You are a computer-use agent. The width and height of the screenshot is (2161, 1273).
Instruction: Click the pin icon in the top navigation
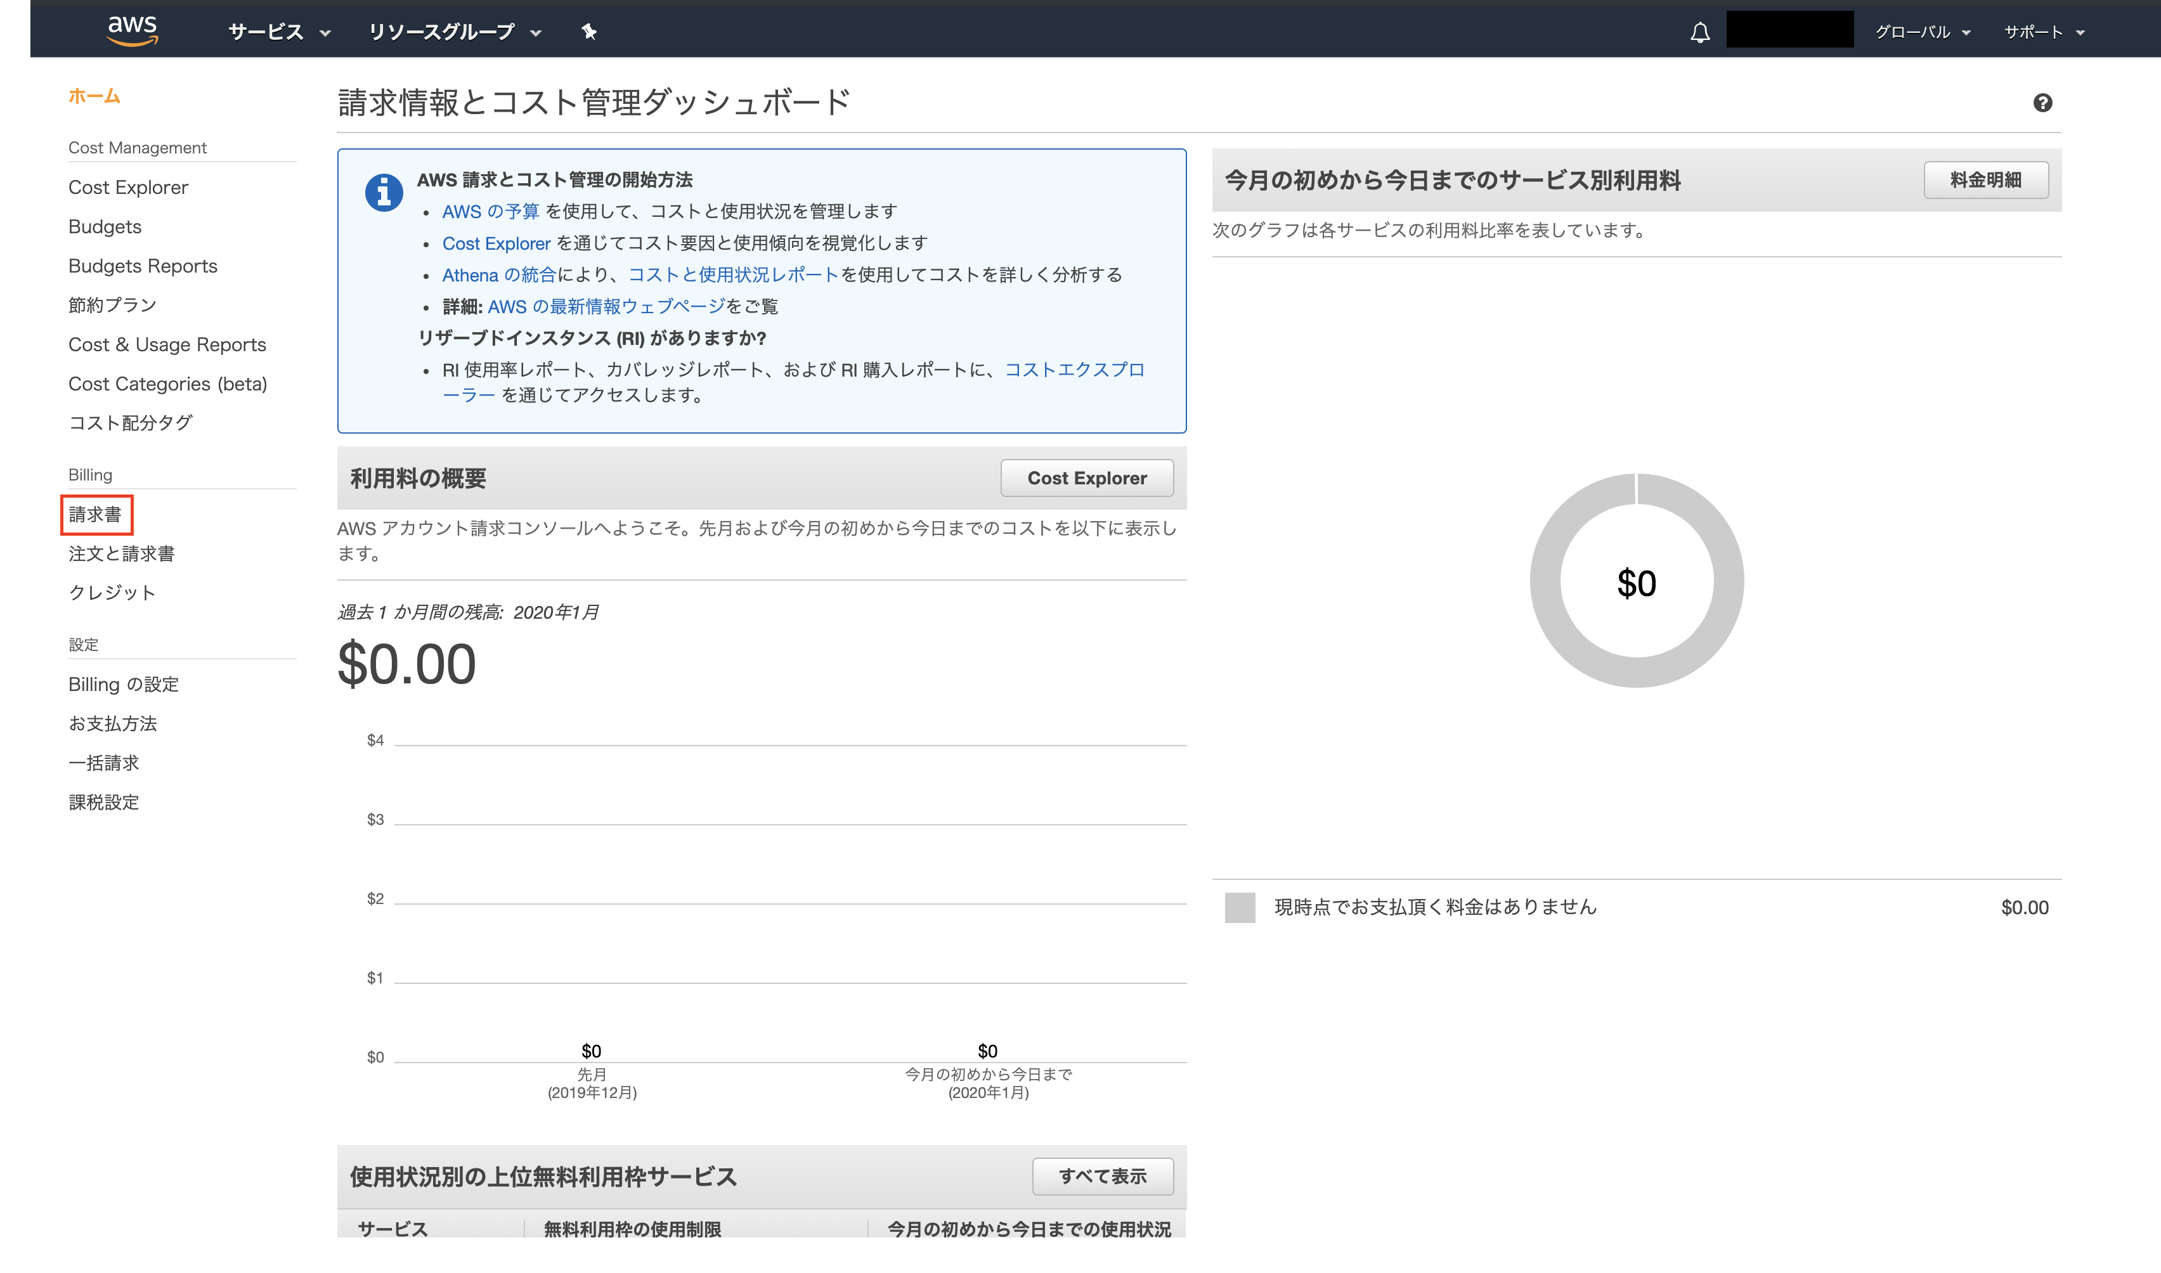(x=590, y=32)
